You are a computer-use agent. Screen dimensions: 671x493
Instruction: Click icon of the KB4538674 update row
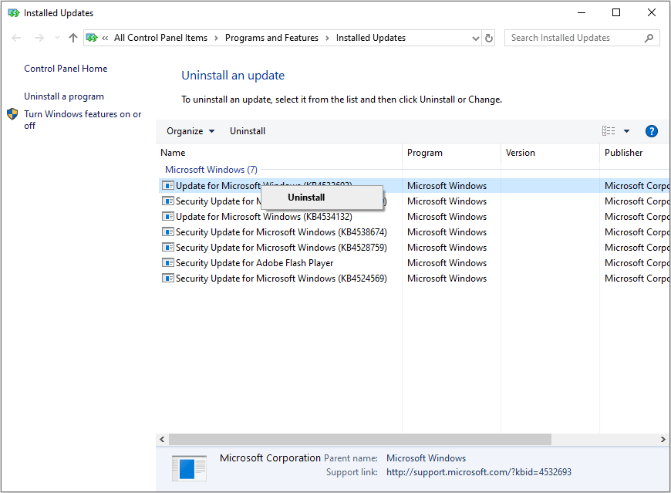click(168, 232)
